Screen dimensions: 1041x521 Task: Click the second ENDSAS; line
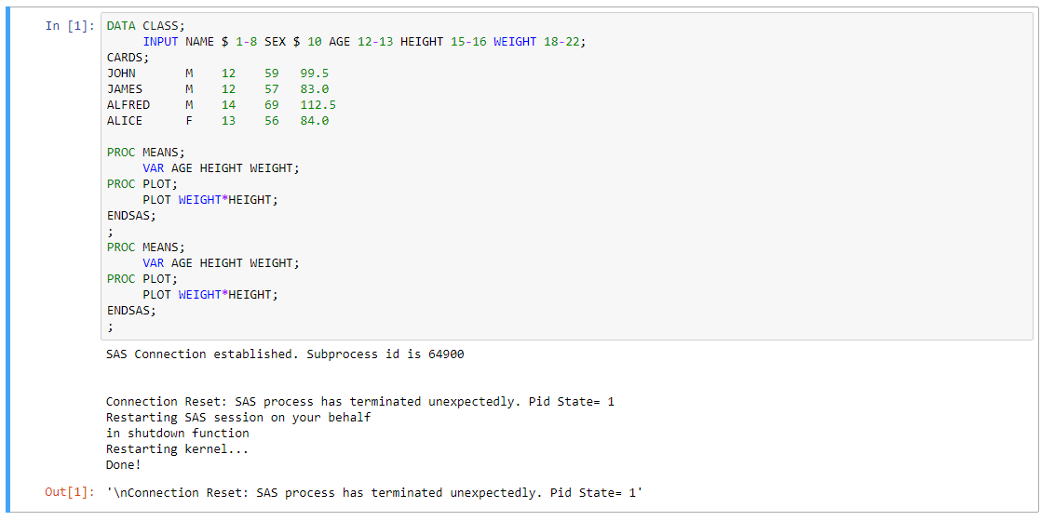131,311
